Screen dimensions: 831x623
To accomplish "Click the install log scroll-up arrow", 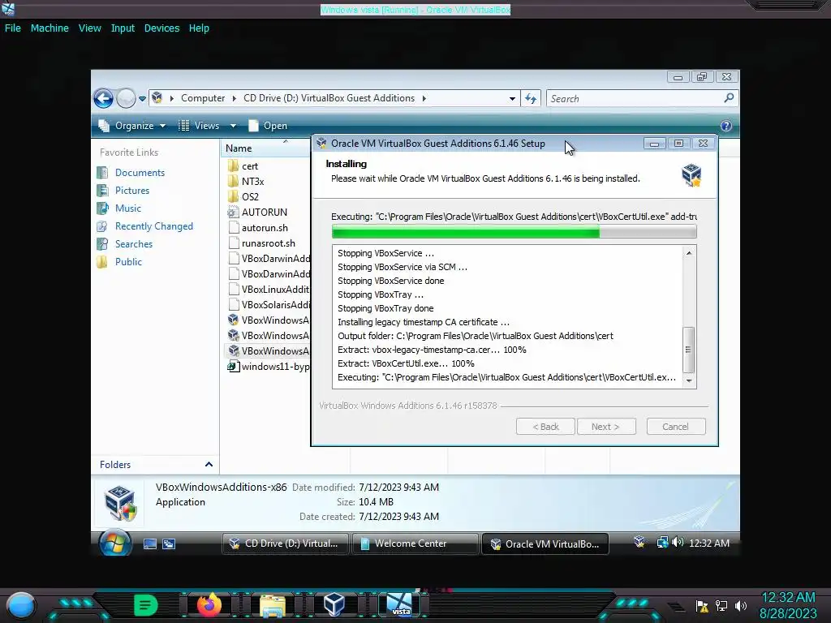I will coord(688,253).
